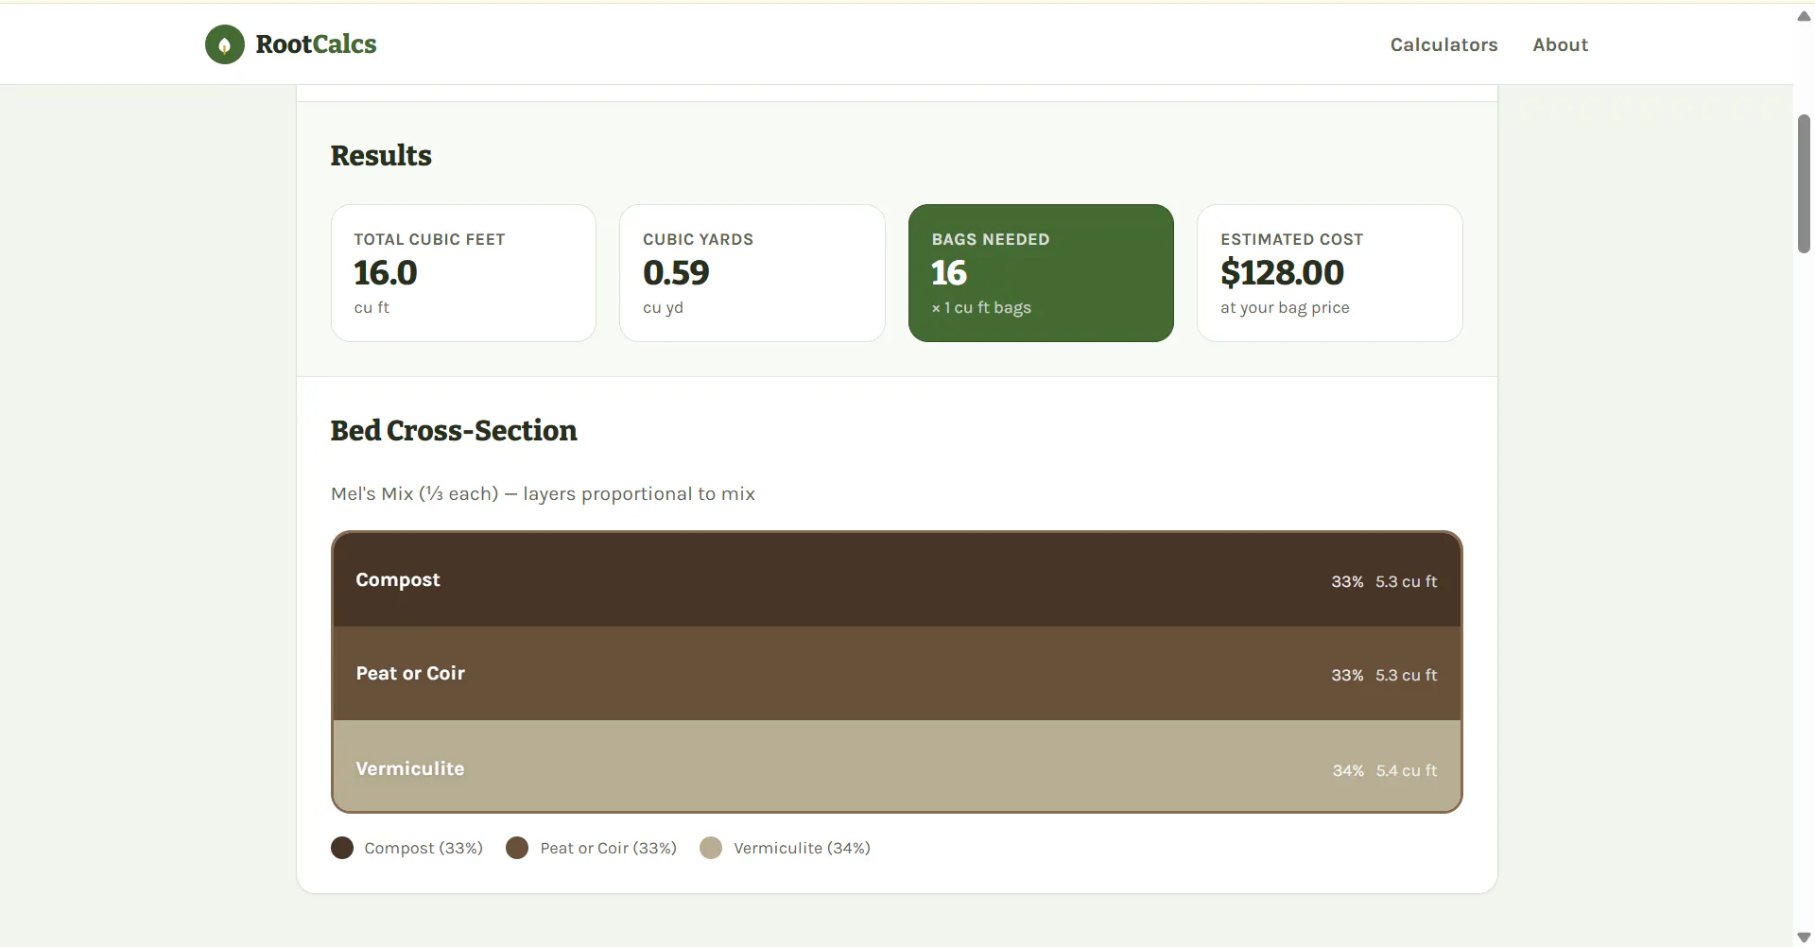Click the Mel's Mix description line
1815x947 pixels.
[x=543, y=493]
